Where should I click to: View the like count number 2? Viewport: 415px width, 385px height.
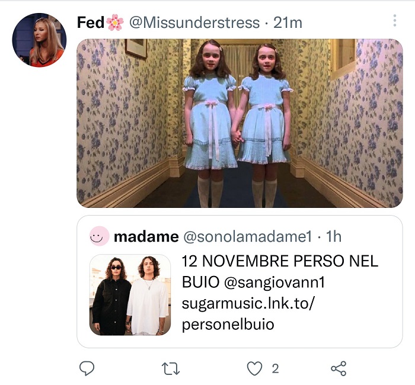[275, 368]
